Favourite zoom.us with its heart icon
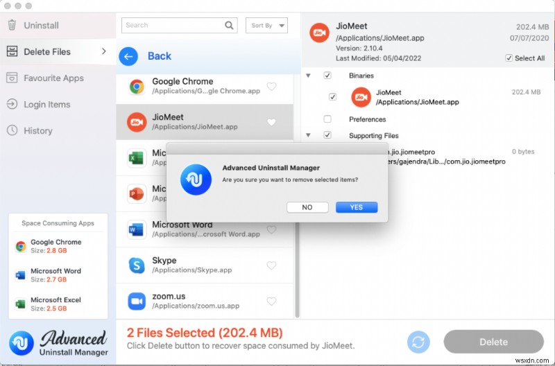Screen dimensions: 555x366 pos(271,301)
